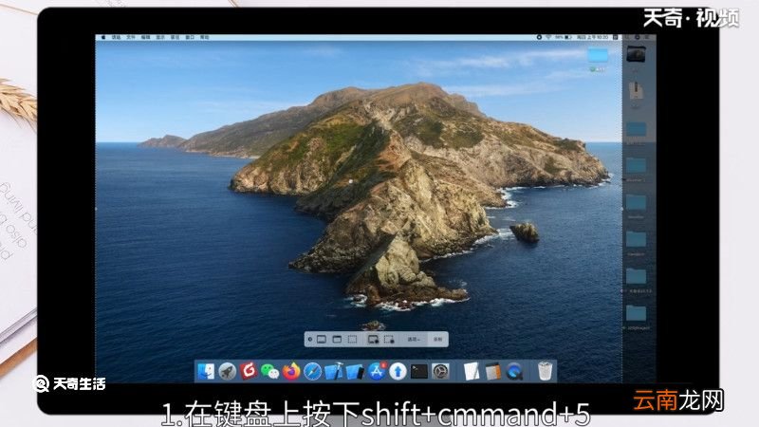Open WeChat from the Dock
The height and width of the screenshot is (427, 759).
pyautogui.click(x=269, y=371)
